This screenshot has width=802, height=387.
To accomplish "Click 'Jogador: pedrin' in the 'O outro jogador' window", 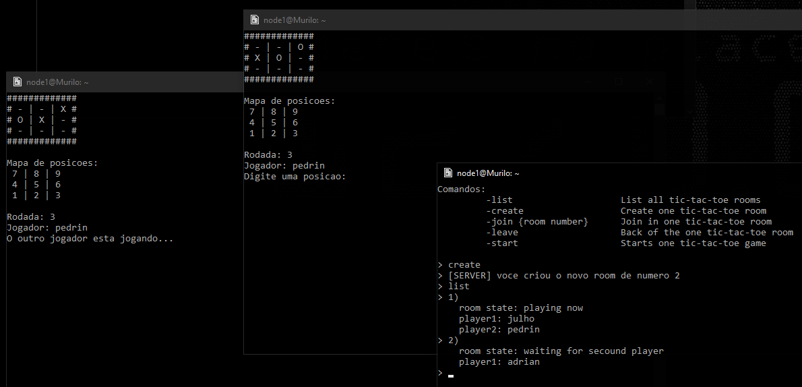I will click(x=47, y=228).
